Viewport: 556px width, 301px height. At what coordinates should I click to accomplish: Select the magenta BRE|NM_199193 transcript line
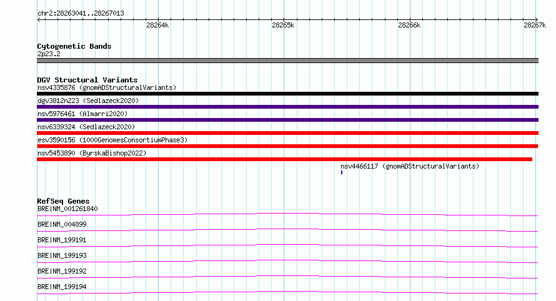click(x=287, y=261)
